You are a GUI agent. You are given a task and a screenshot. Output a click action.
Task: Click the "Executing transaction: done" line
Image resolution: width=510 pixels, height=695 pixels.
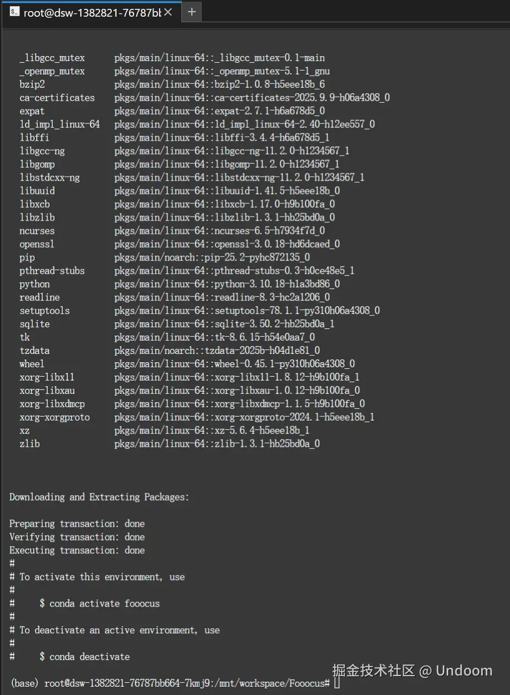tap(77, 551)
